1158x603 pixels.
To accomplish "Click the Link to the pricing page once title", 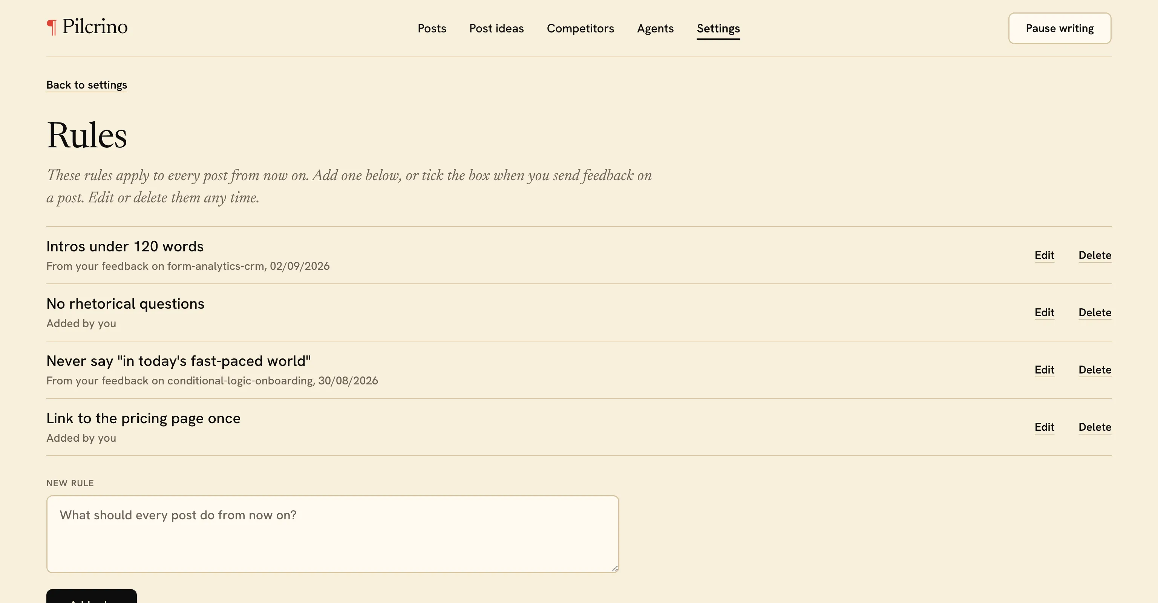I will 143,418.
